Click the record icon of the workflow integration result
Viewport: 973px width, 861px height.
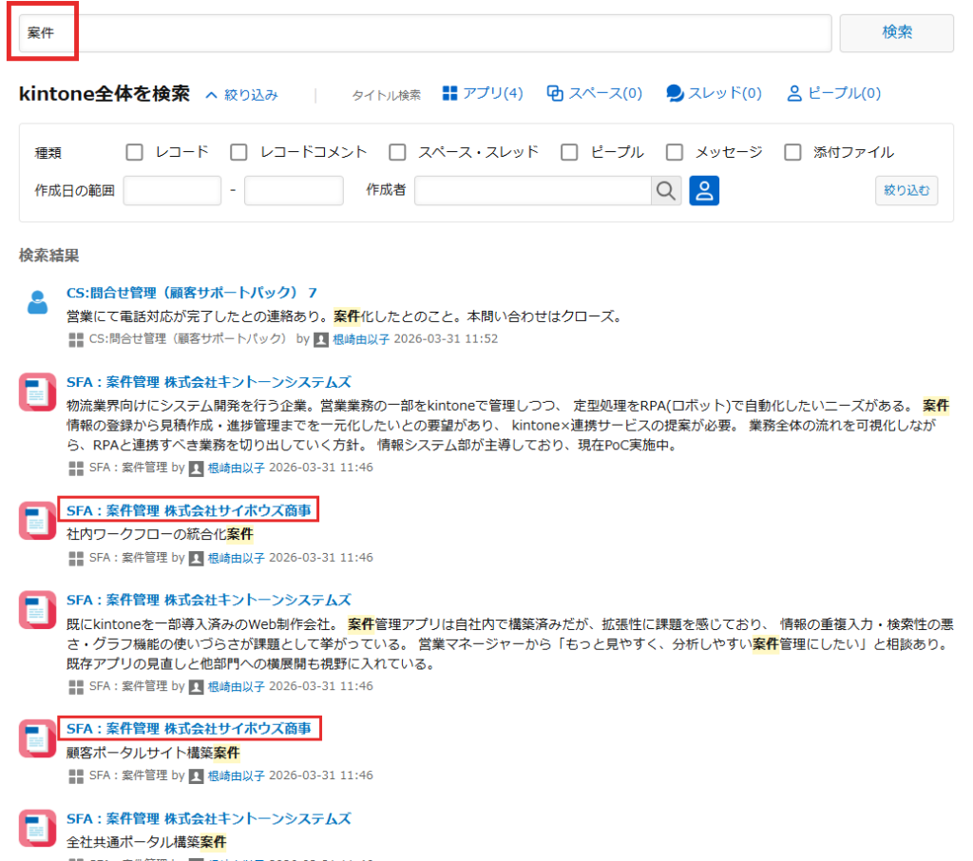pyautogui.click(x=38, y=521)
